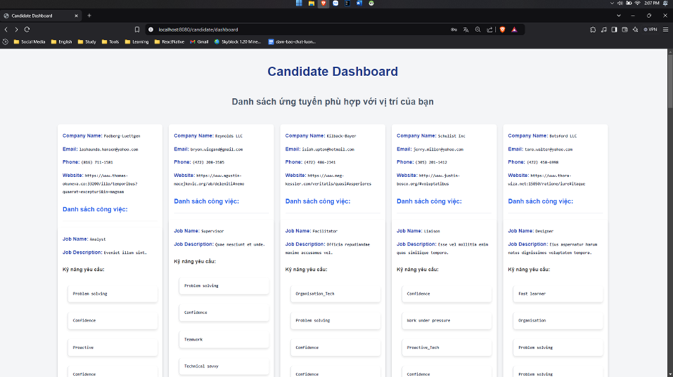The width and height of the screenshot is (673, 377).
Task: Click Job Name Facilitator text
Action: tap(325, 230)
